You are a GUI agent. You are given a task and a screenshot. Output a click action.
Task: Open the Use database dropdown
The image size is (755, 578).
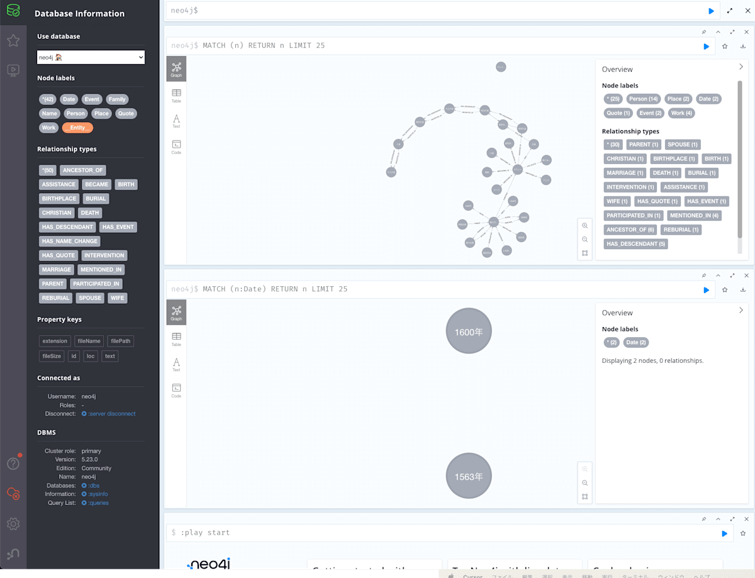point(91,57)
